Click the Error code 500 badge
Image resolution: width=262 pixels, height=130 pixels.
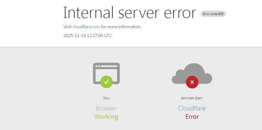213,14
